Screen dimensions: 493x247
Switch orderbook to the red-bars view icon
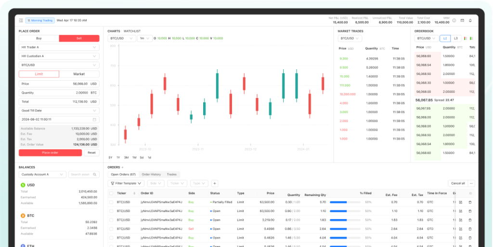point(466,38)
